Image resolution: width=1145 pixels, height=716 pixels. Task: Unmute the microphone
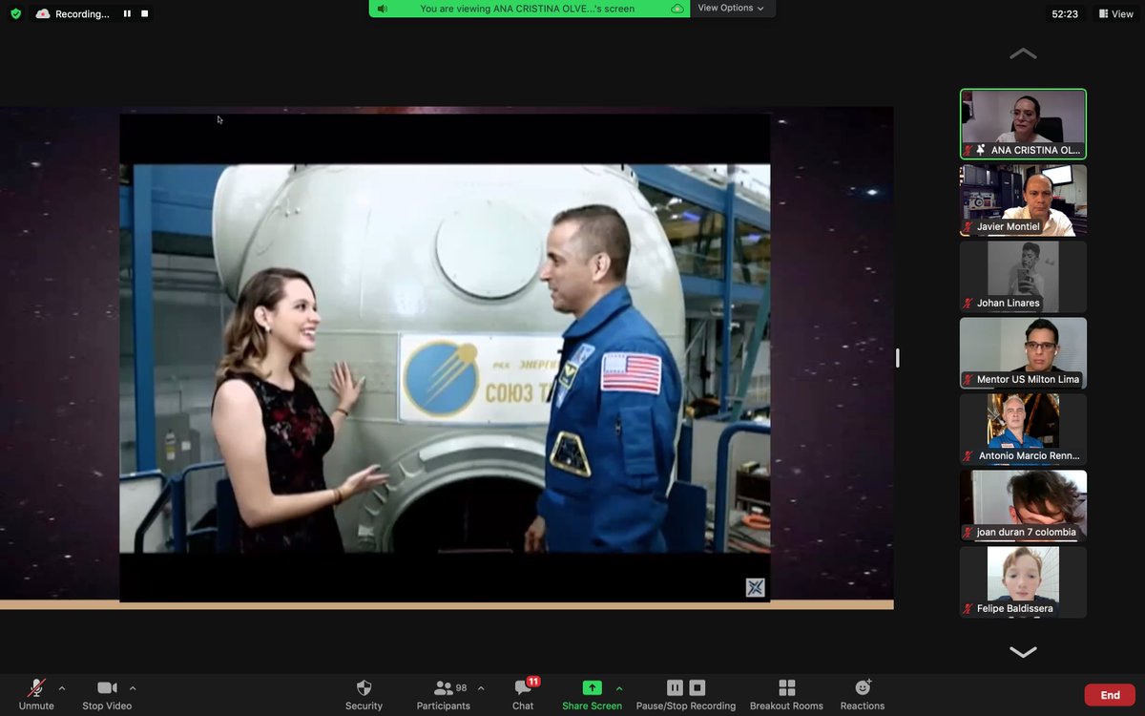(36, 694)
